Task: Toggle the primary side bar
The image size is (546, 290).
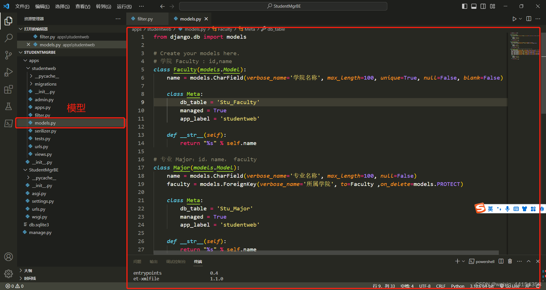Action: point(464,6)
